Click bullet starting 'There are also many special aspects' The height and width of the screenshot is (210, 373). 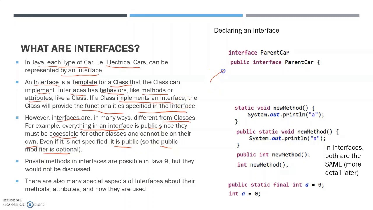coord(110,185)
